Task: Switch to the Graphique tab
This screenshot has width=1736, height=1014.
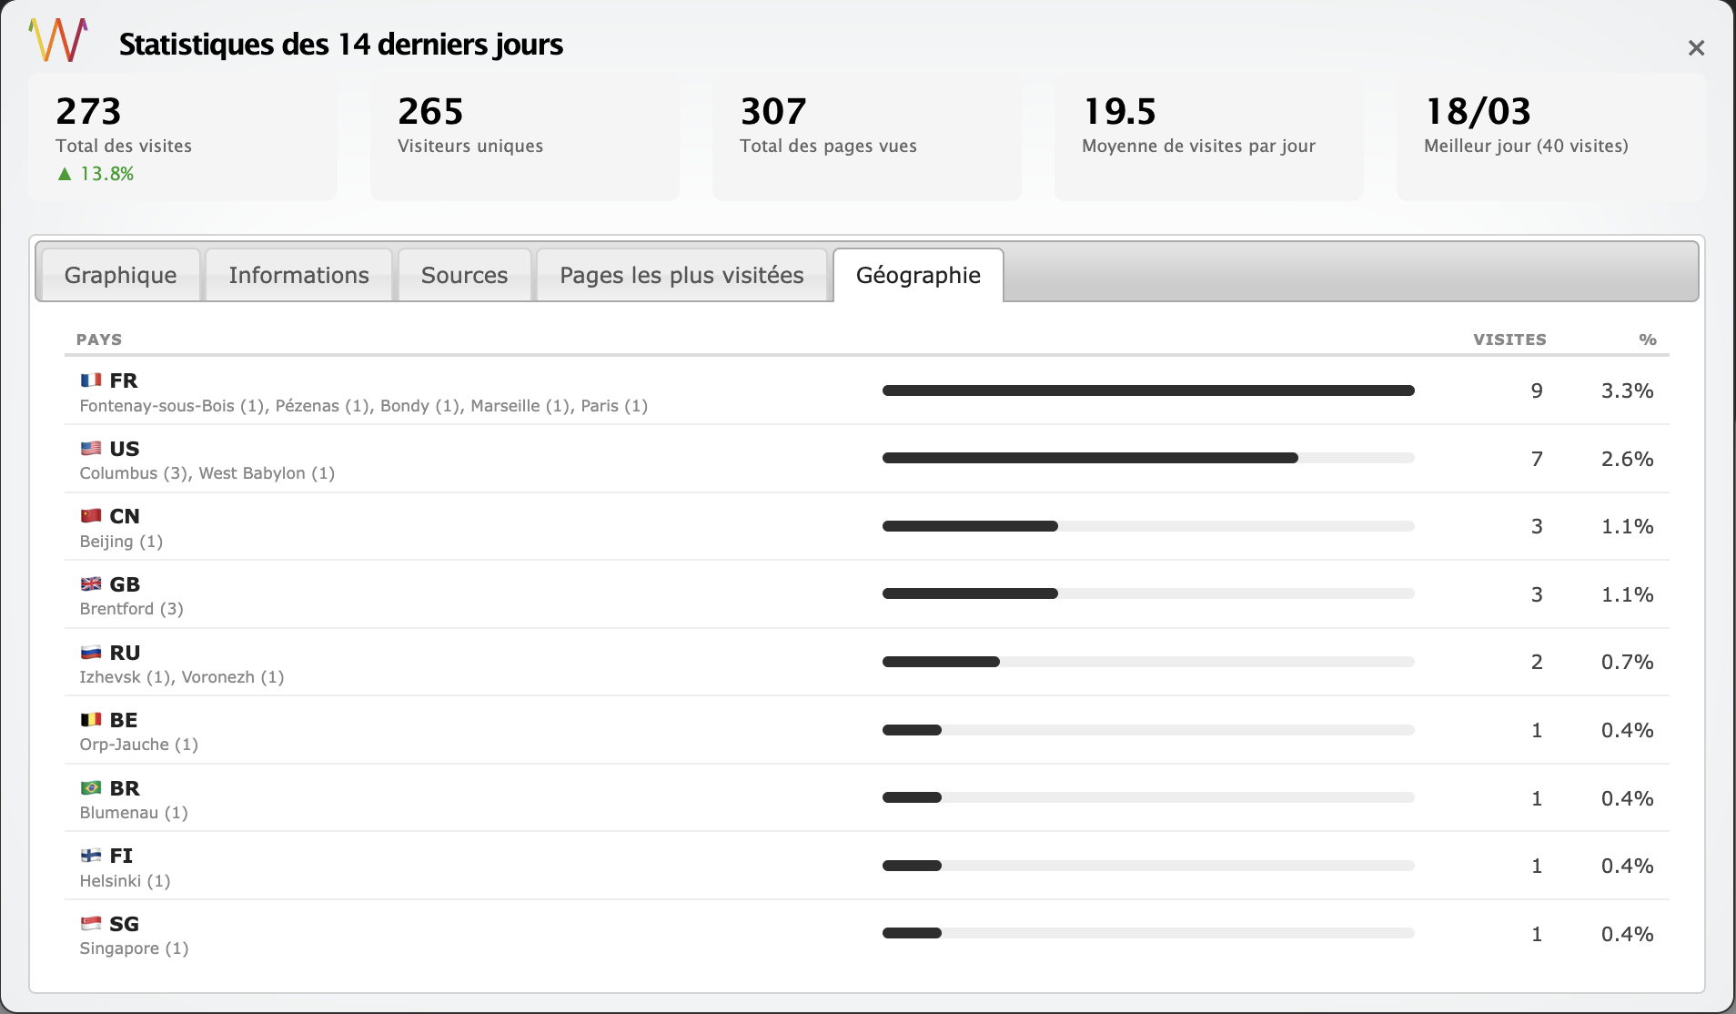Action: pyautogui.click(x=120, y=275)
